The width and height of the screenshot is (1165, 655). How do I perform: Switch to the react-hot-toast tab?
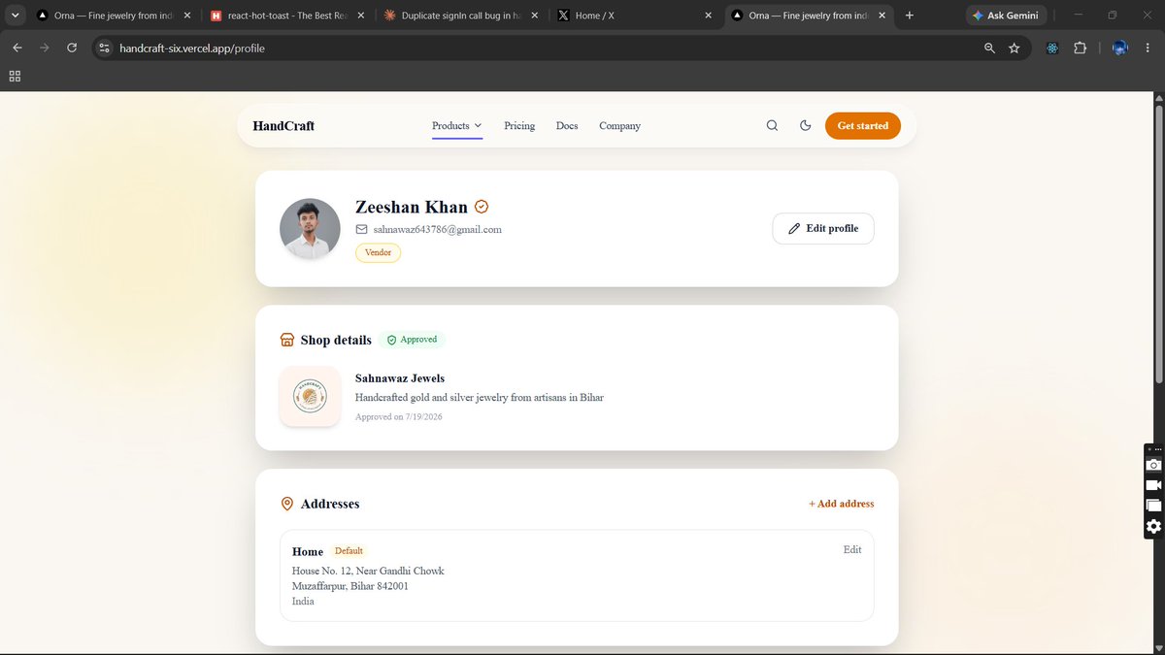point(285,16)
